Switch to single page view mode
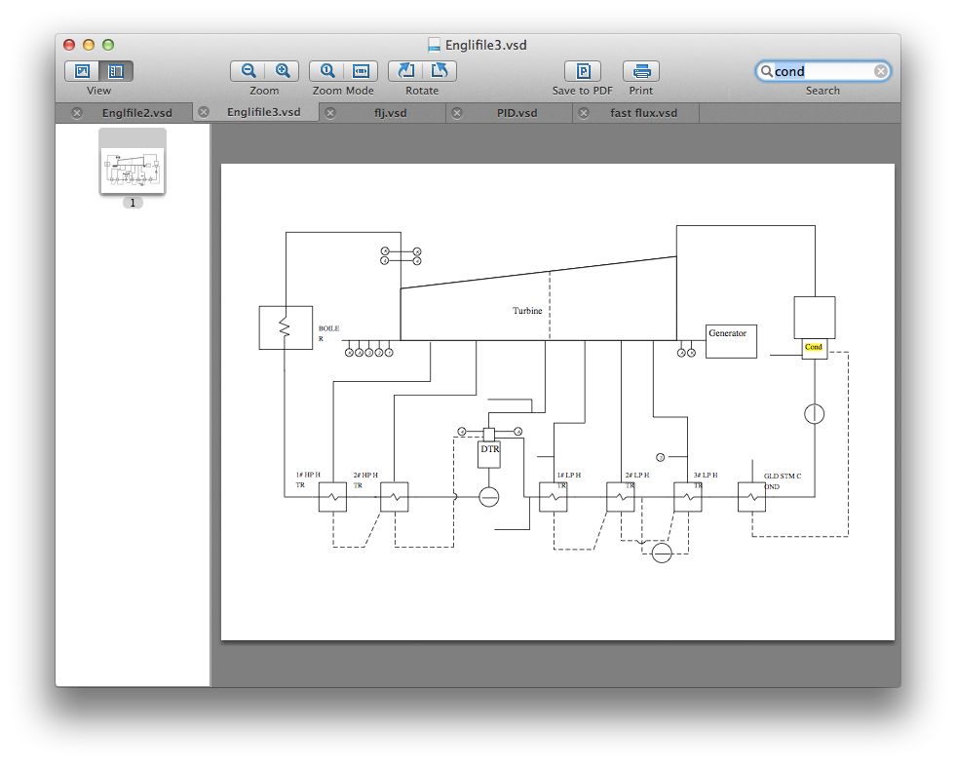Image resolution: width=956 pixels, height=764 pixels. pos(83,71)
